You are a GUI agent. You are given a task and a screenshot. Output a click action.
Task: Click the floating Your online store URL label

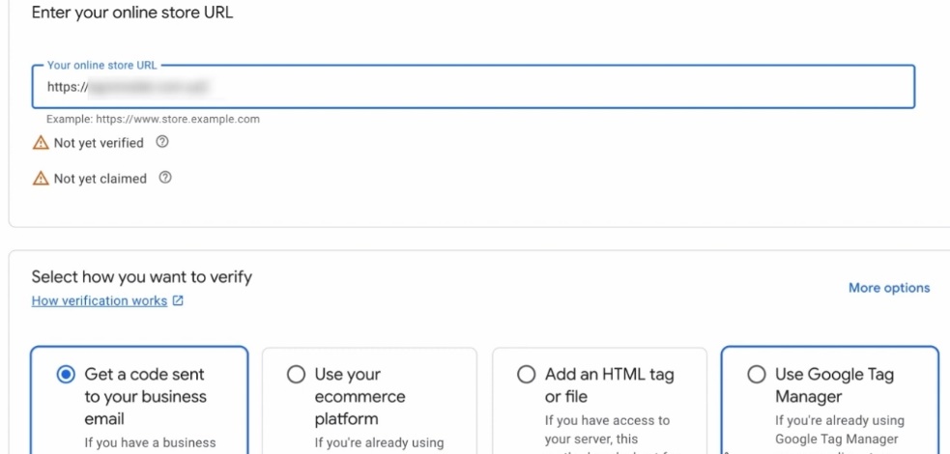pyautogui.click(x=101, y=66)
